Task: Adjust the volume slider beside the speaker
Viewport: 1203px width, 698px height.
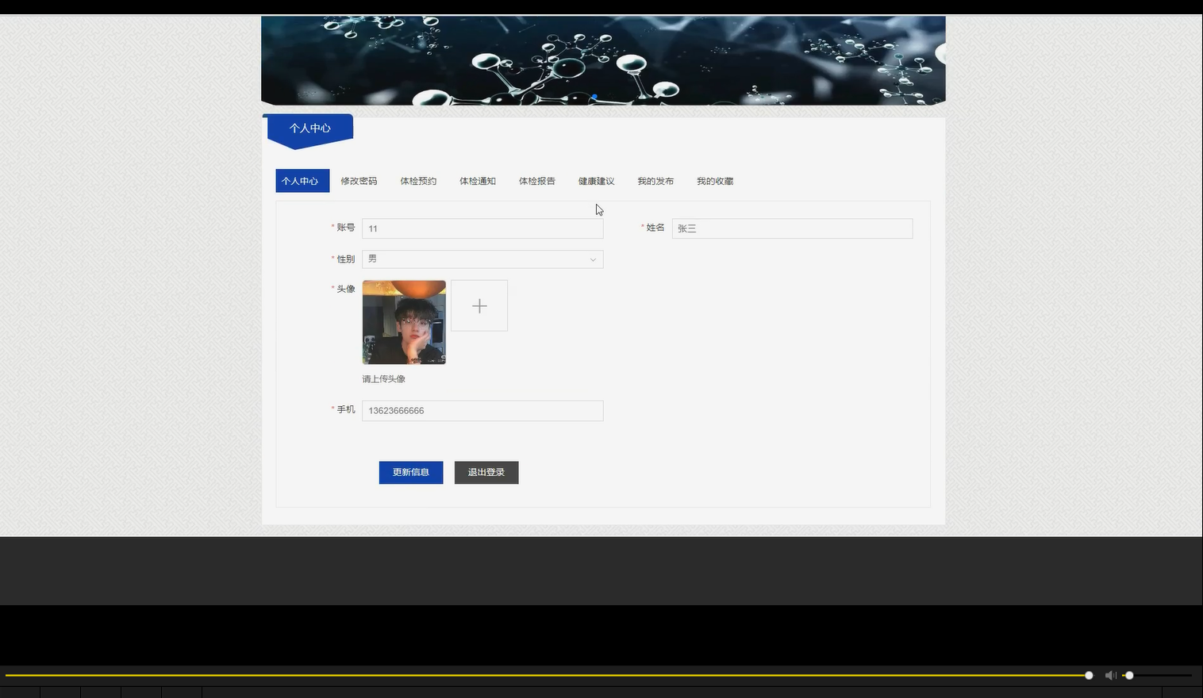Action: coord(1157,675)
